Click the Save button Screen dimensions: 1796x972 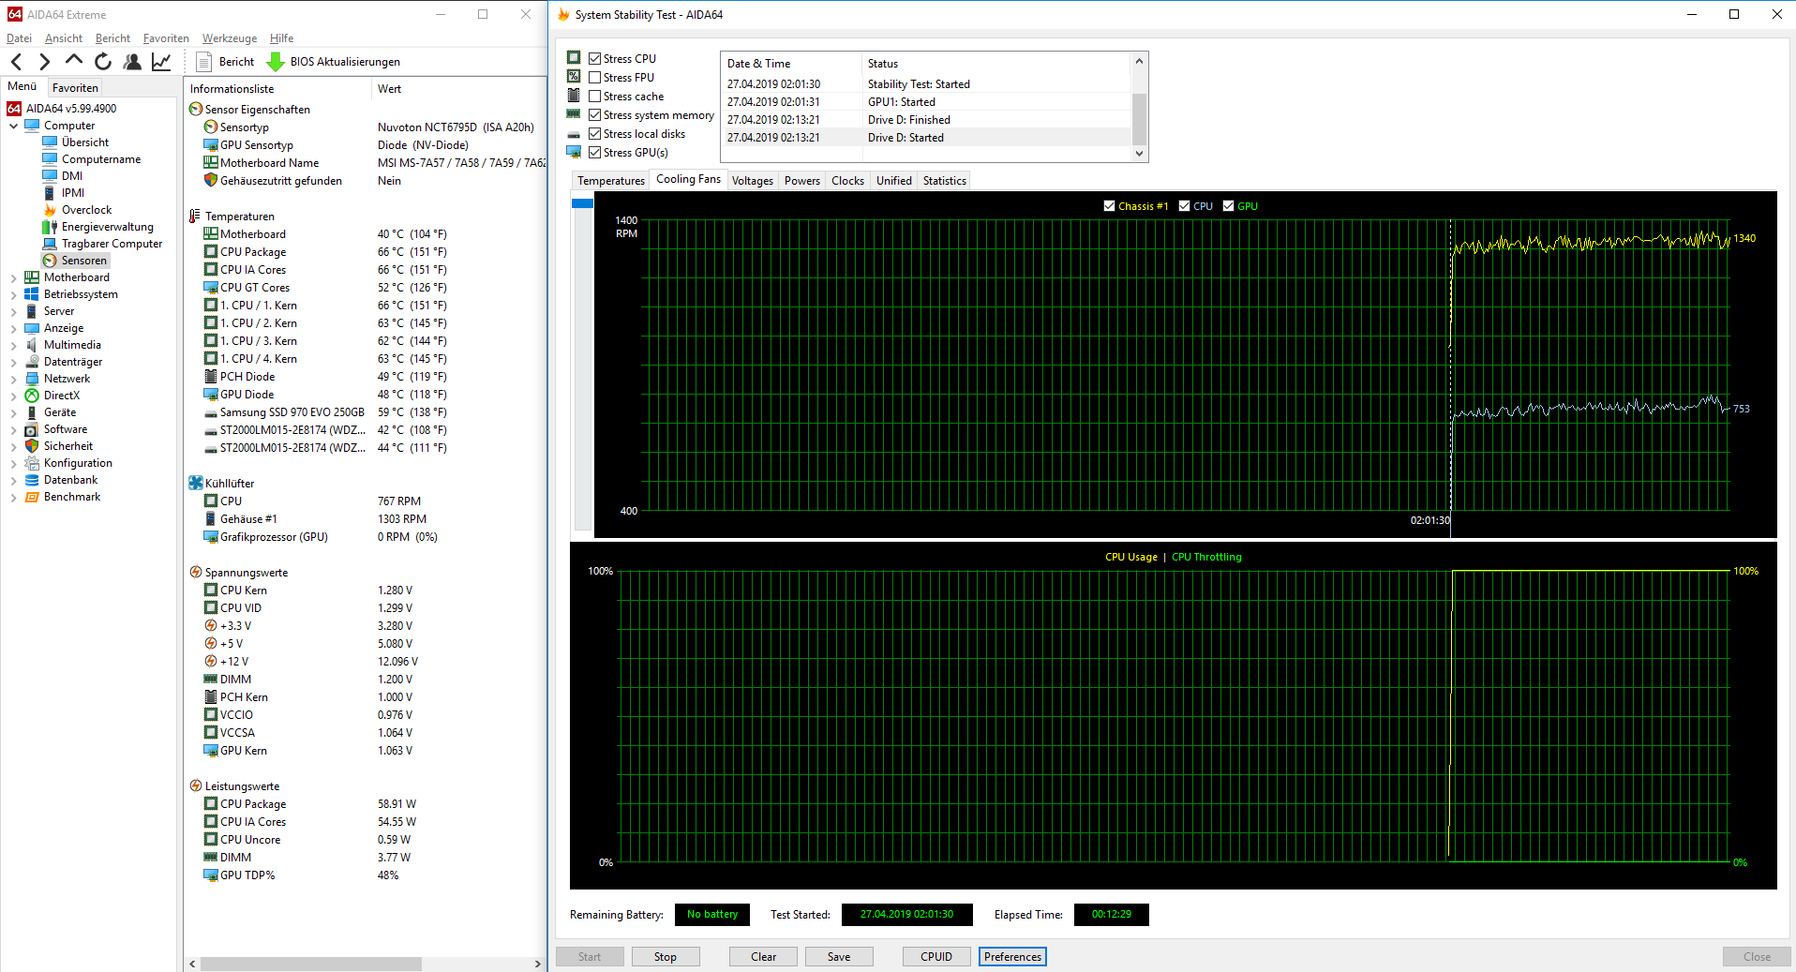pyautogui.click(x=839, y=957)
